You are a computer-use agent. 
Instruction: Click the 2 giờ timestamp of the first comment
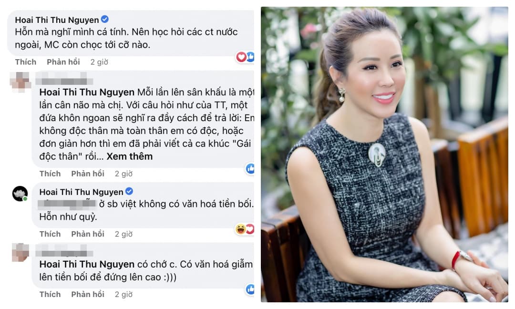[x=99, y=62]
